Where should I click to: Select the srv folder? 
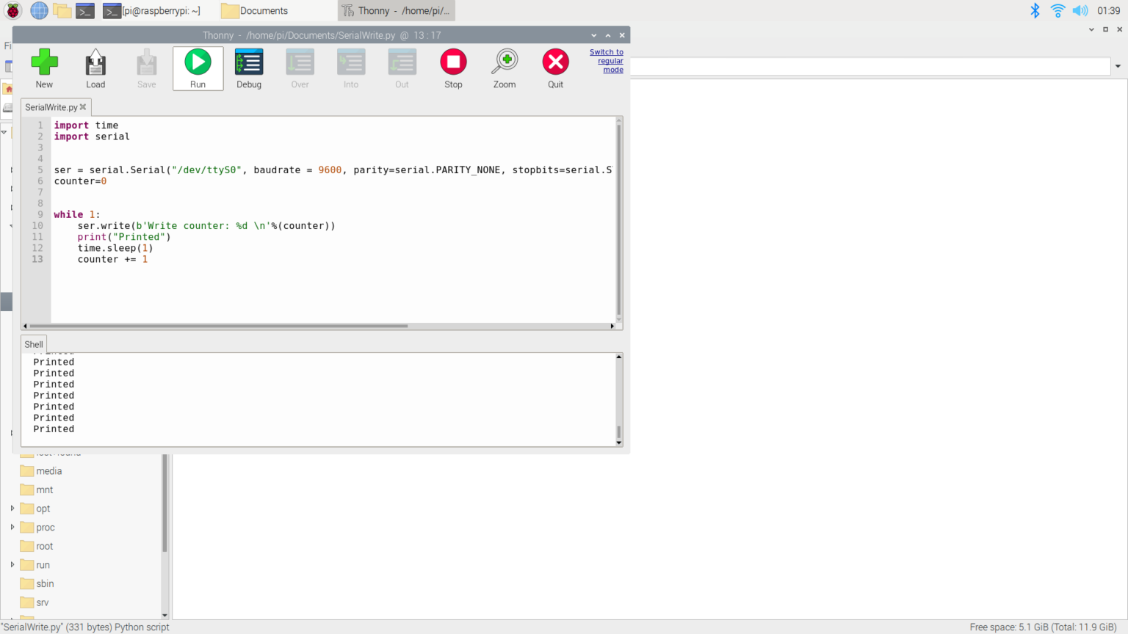coord(35,602)
